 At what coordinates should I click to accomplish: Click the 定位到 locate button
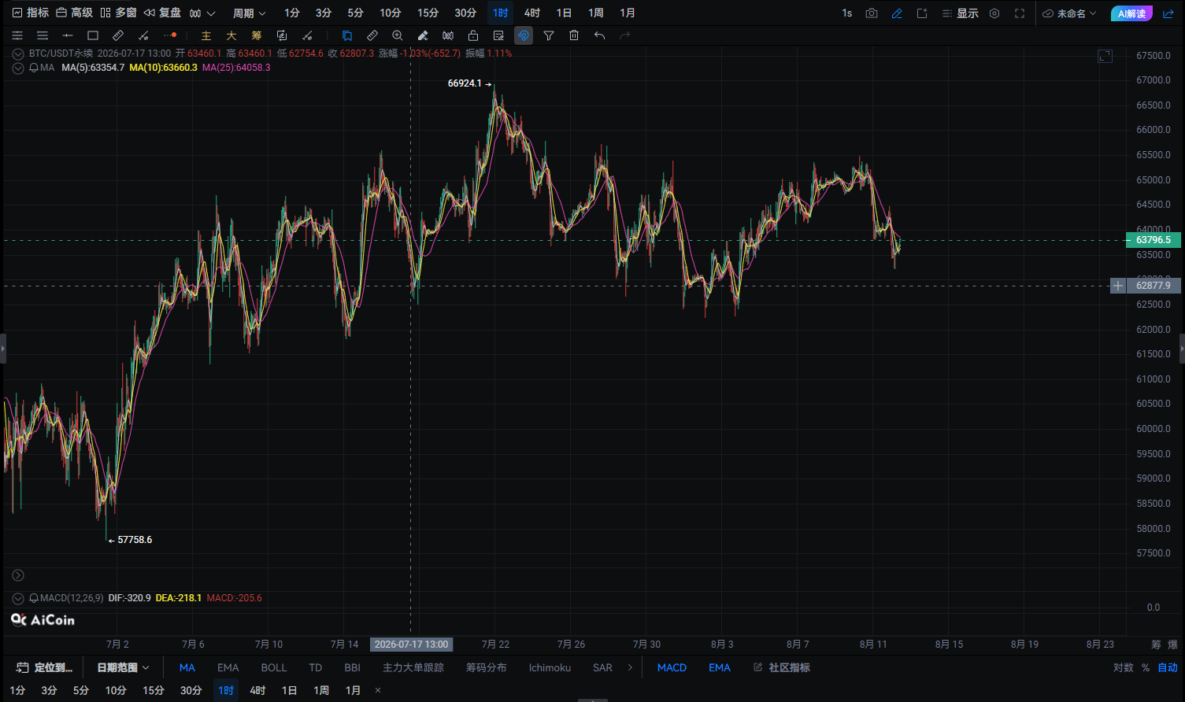45,667
